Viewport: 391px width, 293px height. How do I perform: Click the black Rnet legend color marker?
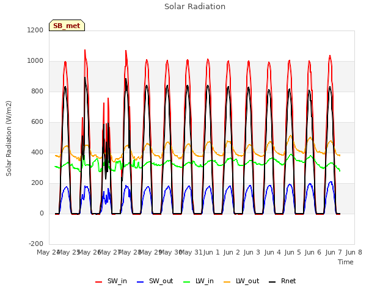pyautogui.click(x=272, y=282)
